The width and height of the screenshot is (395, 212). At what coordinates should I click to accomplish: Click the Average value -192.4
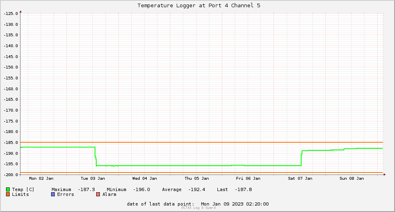click(197, 189)
